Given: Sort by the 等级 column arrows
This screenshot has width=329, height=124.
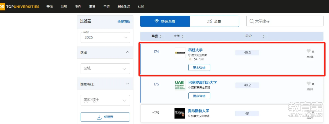Looking at the screenshot, I should click(161, 36).
